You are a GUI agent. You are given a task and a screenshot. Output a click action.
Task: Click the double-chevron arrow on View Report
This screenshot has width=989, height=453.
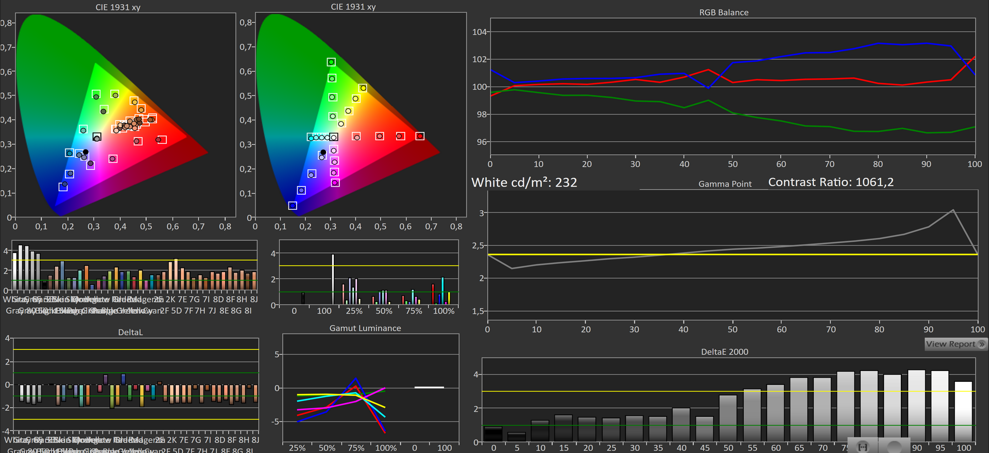(x=981, y=344)
